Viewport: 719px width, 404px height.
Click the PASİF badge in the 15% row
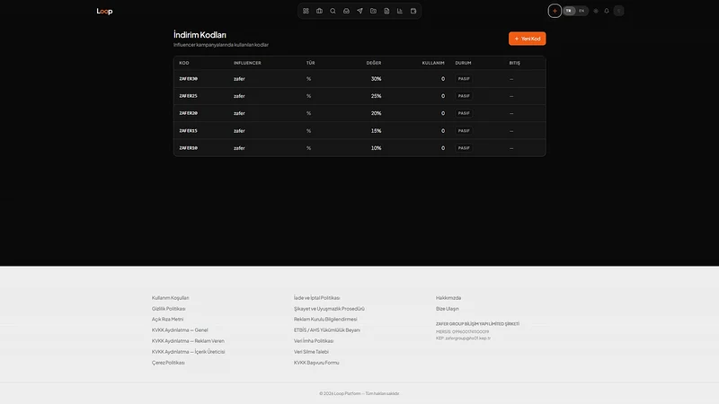pyautogui.click(x=464, y=130)
